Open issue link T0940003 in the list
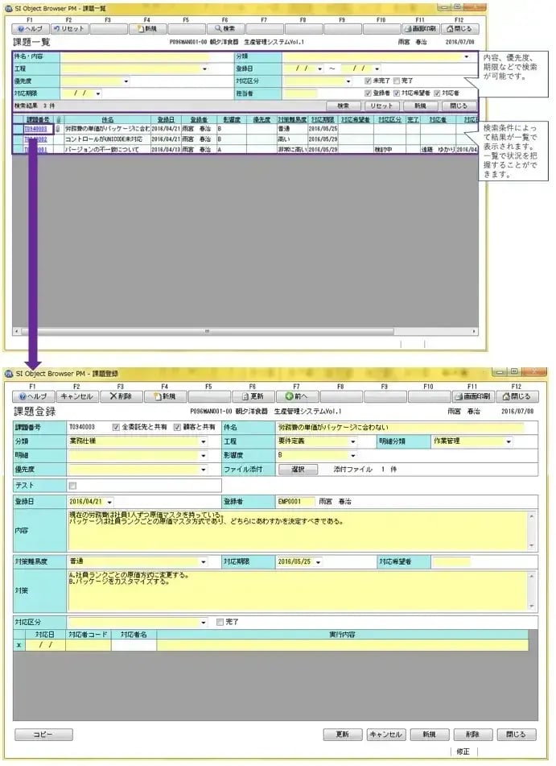This screenshot has height=766, width=556. click(35, 129)
